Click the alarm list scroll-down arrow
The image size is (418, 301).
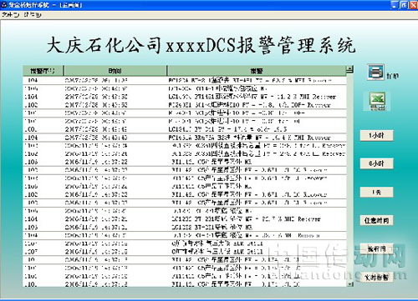349,283
